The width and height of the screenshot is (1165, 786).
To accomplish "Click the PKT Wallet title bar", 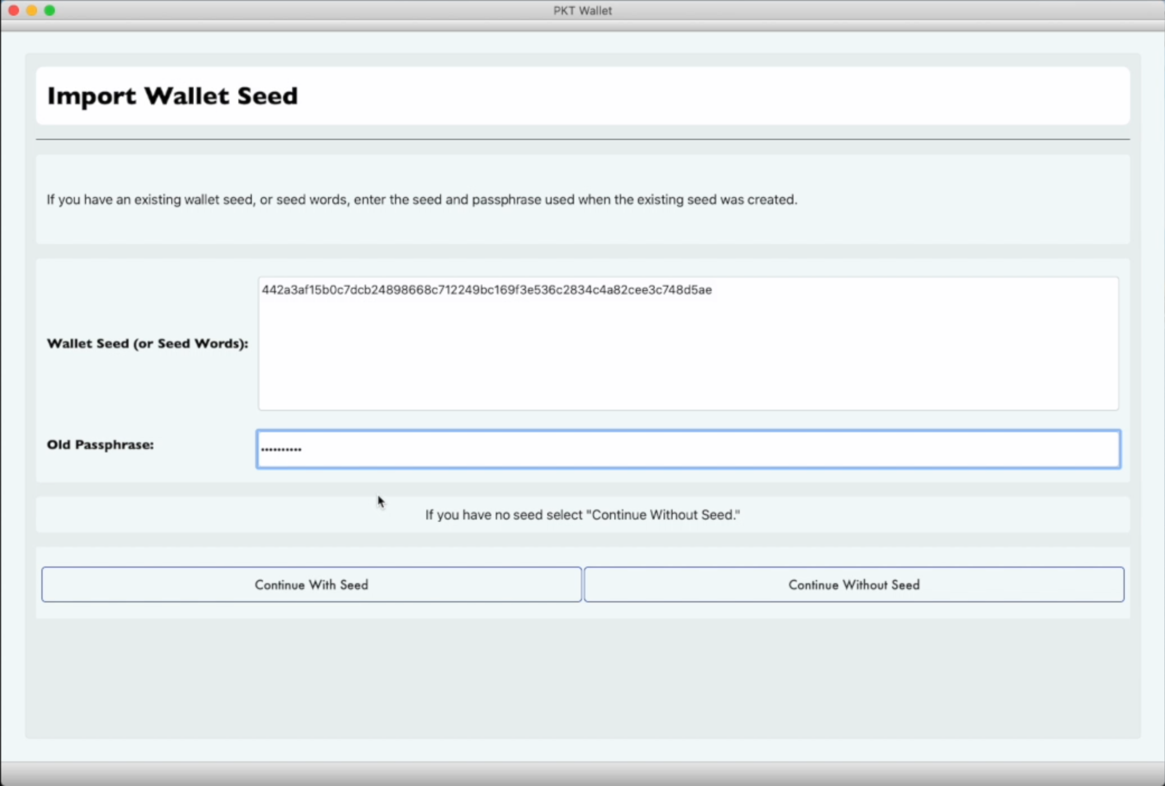I will (582, 10).
